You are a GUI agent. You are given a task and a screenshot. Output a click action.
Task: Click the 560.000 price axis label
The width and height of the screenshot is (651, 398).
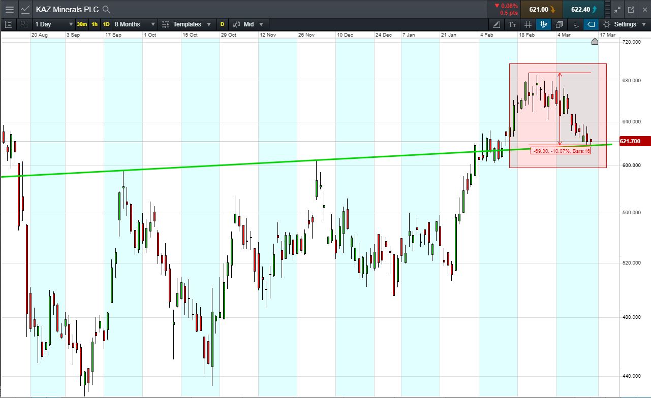tap(632, 213)
